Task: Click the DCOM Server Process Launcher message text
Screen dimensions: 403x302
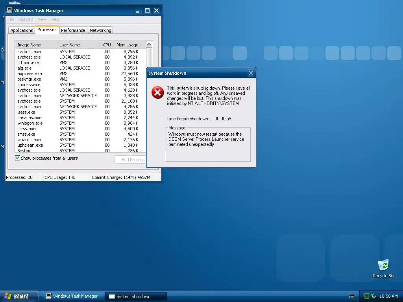Action: (206, 139)
